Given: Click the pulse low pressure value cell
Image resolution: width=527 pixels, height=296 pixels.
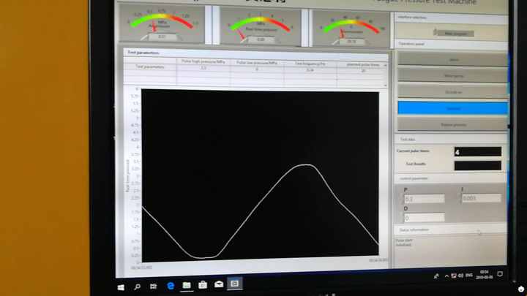Looking at the screenshot, I should [x=257, y=69].
